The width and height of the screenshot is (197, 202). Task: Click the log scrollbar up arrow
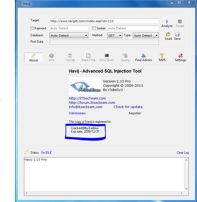(x=186, y=160)
